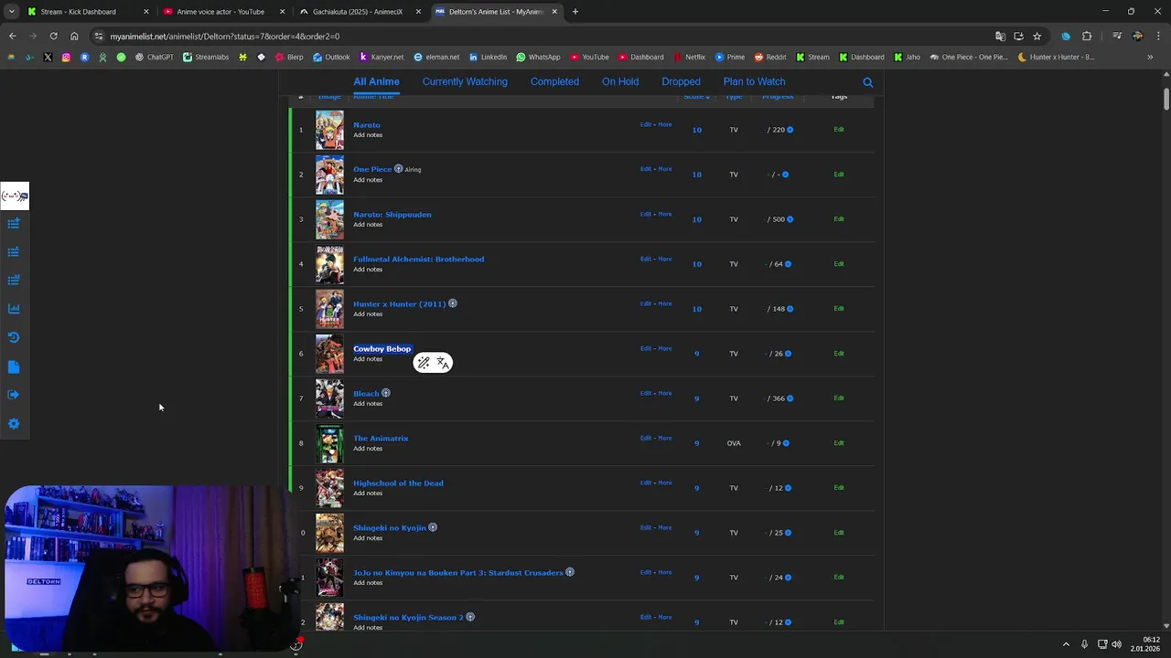Click the translate icon in selection popup

443,363
